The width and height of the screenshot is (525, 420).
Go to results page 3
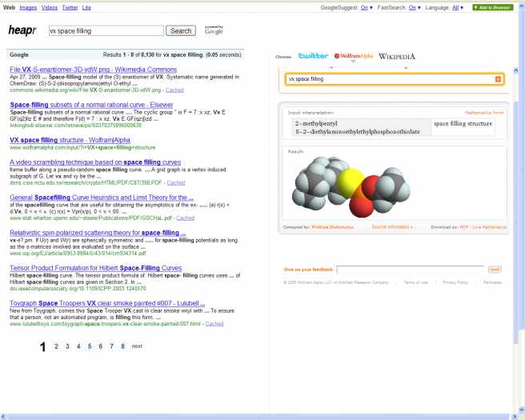click(67, 346)
